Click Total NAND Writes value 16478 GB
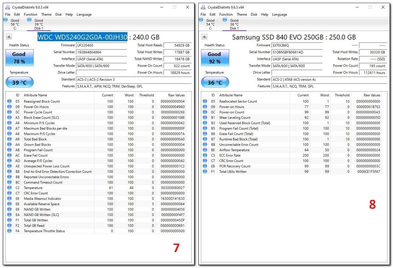Screen dimensions: 393x268 [x=178, y=59]
